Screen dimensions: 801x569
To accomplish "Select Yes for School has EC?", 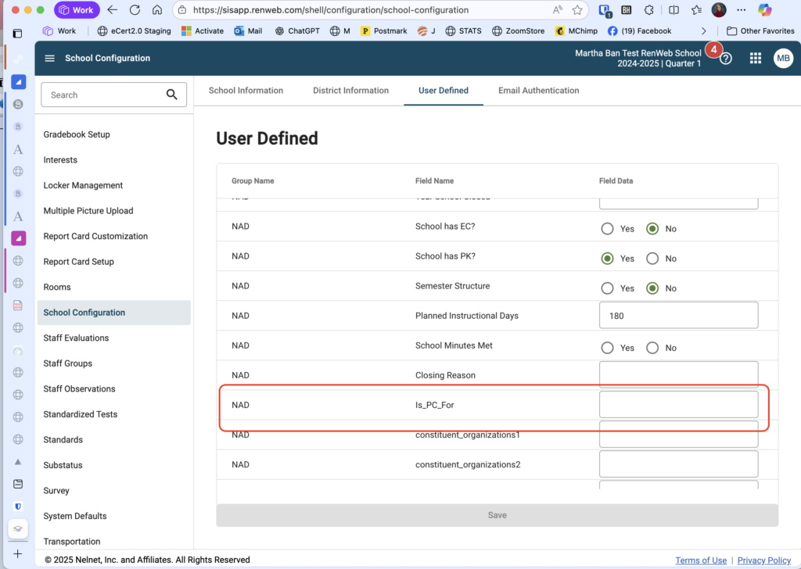I will [x=608, y=229].
